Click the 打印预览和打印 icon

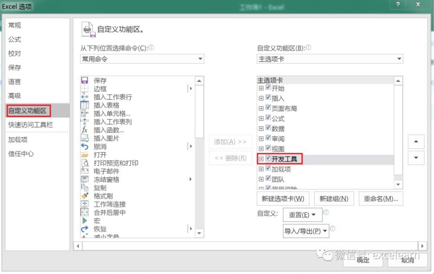(x=85, y=163)
